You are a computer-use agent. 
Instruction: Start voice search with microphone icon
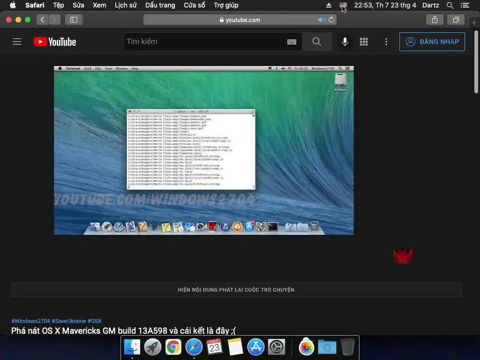[x=345, y=42]
